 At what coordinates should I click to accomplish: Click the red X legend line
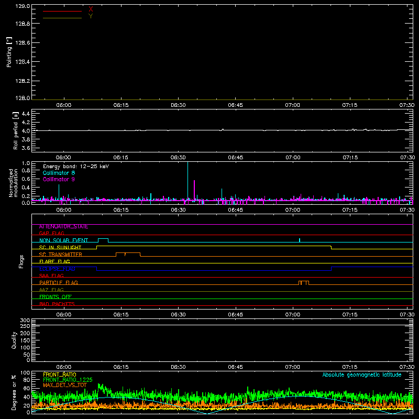click(62, 11)
